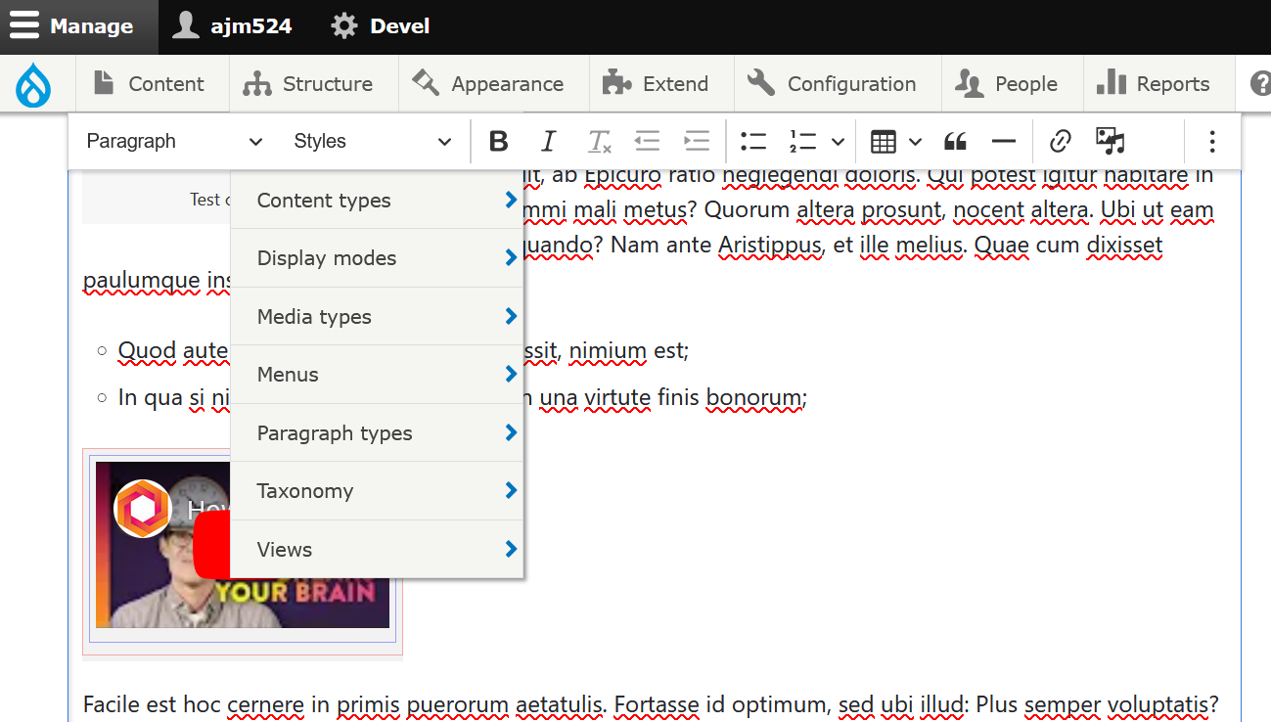Expand numbered list style options arrow

838,142
